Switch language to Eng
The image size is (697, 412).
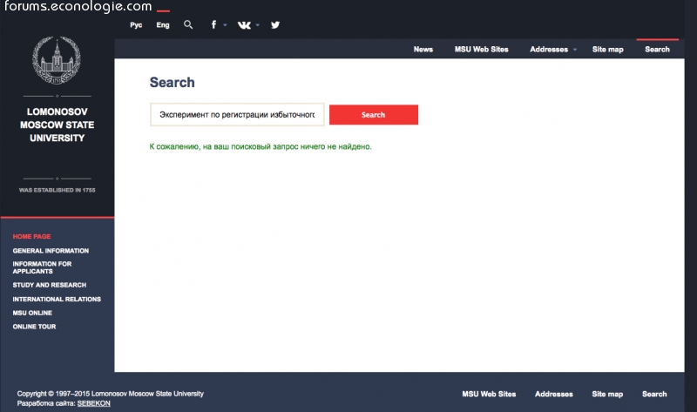pyautogui.click(x=163, y=25)
